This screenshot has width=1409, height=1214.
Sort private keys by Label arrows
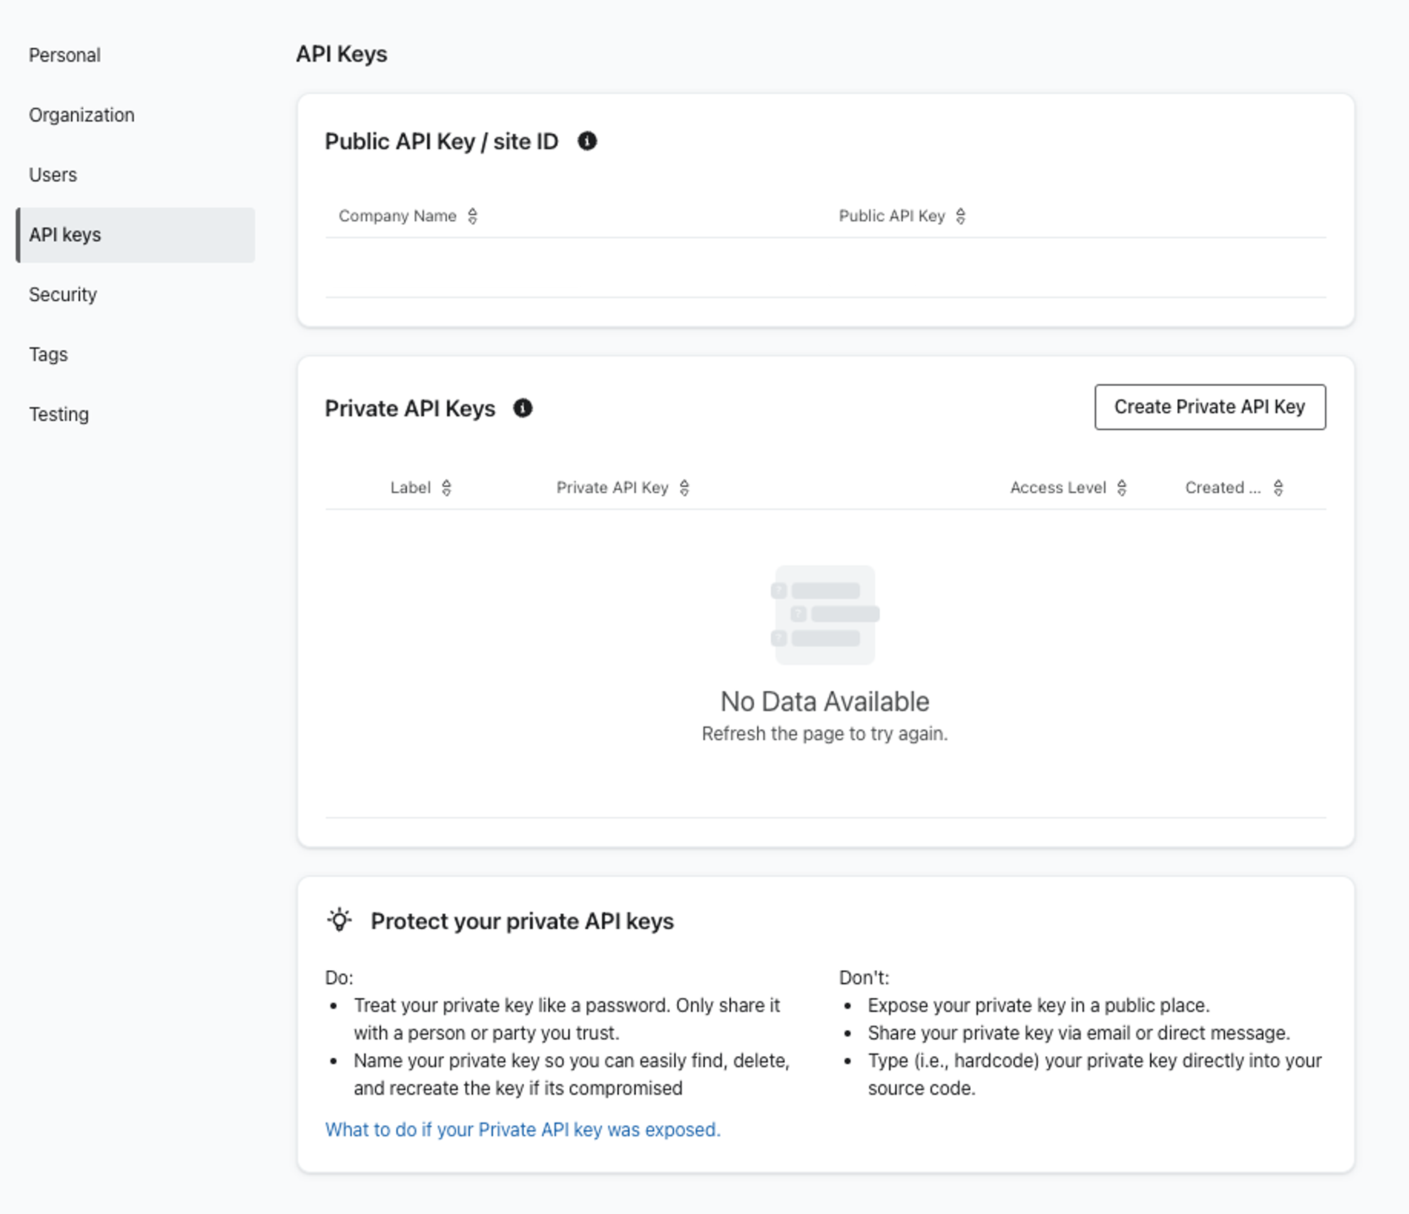click(446, 488)
